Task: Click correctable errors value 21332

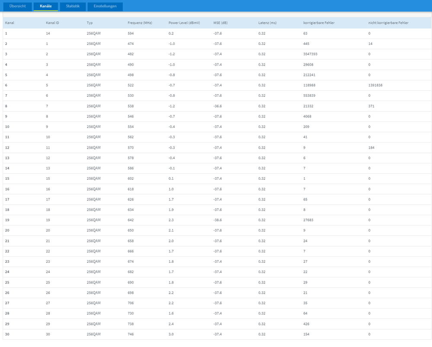Action: pyautogui.click(x=308, y=106)
